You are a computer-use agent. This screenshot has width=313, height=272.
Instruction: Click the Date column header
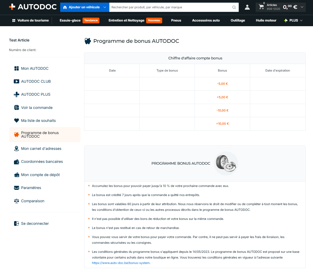point(112,71)
